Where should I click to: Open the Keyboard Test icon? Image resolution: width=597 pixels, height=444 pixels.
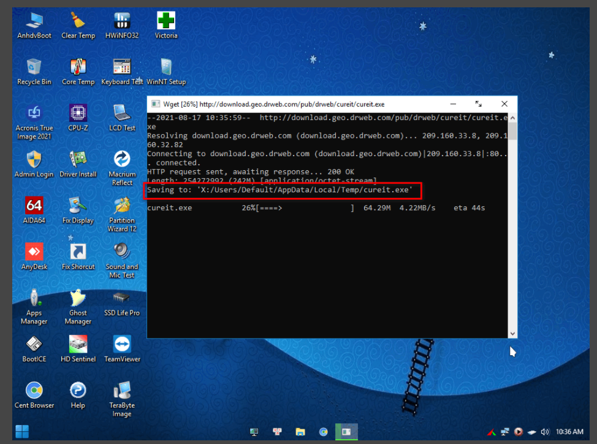coord(122,72)
